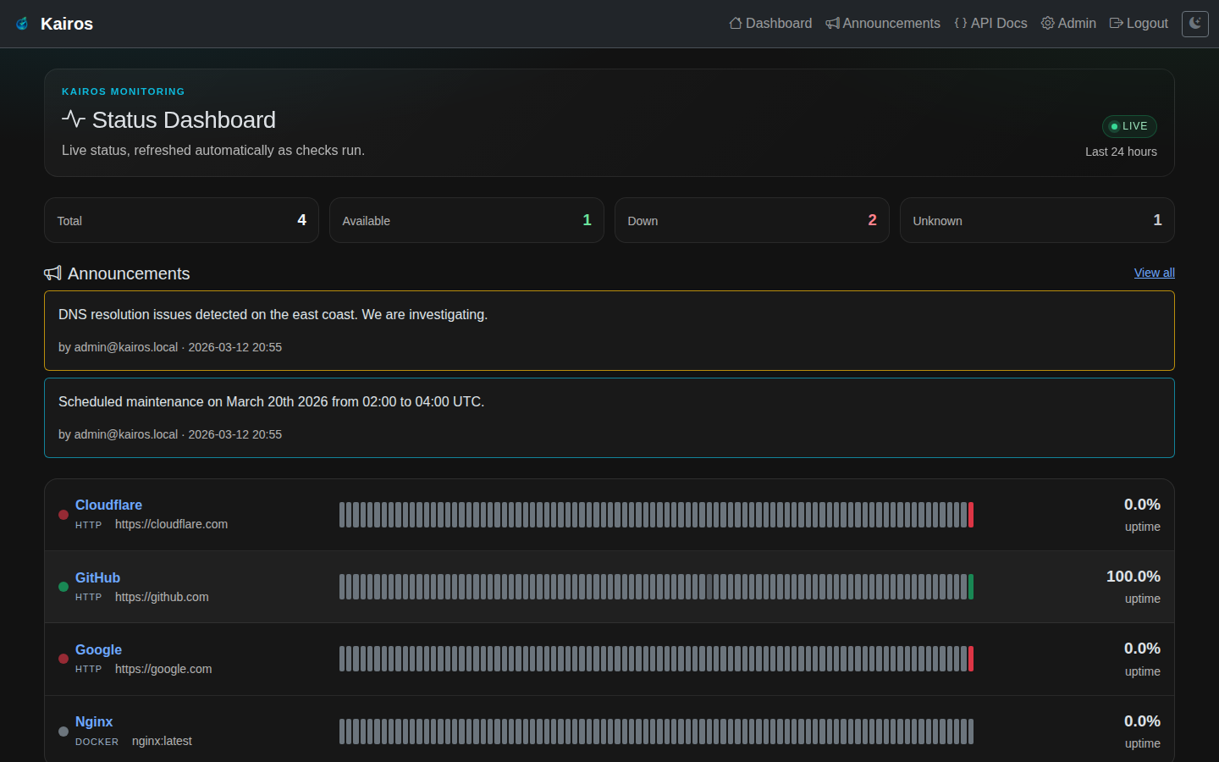
Task: Open the Google monitor details
Action: [98, 649]
